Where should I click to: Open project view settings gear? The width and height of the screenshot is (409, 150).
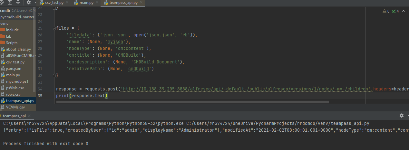(28, 2)
